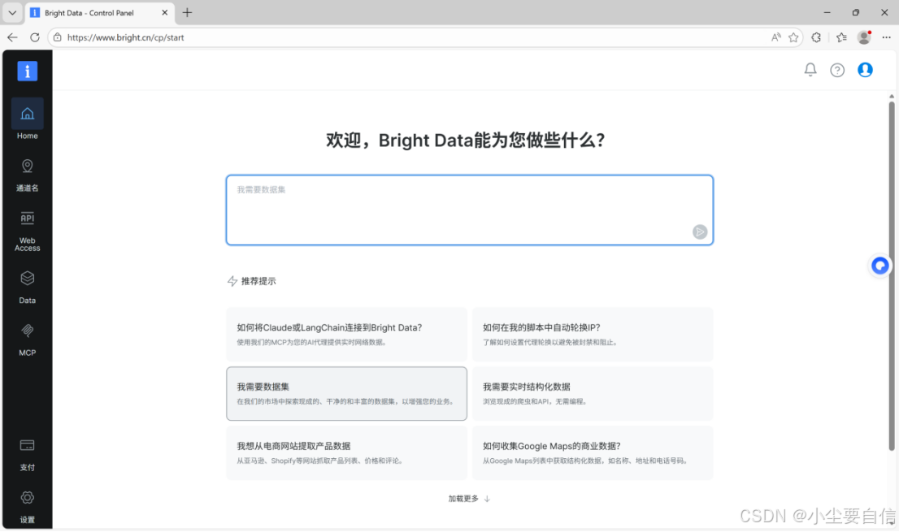This screenshot has height=532, width=899.
Task: Click the 我需要数据集 prompt input box
Action: click(469, 210)
